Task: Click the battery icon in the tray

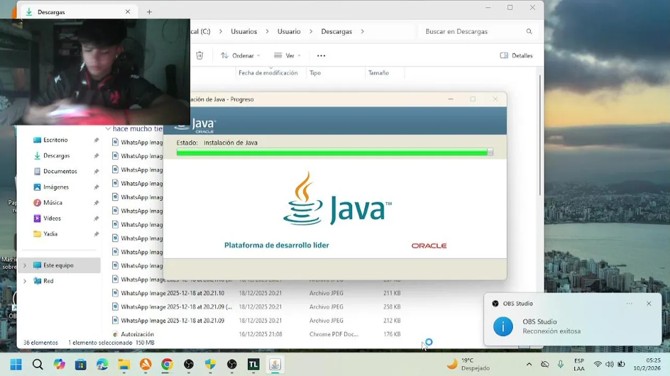Action: pyautogui.click(x=621, y=364)
